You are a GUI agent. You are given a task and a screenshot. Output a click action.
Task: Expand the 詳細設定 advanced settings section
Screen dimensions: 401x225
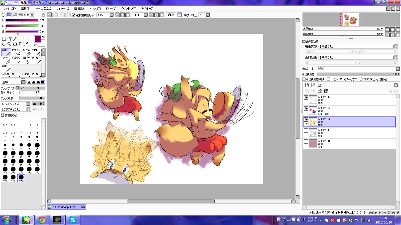point(3,115)
